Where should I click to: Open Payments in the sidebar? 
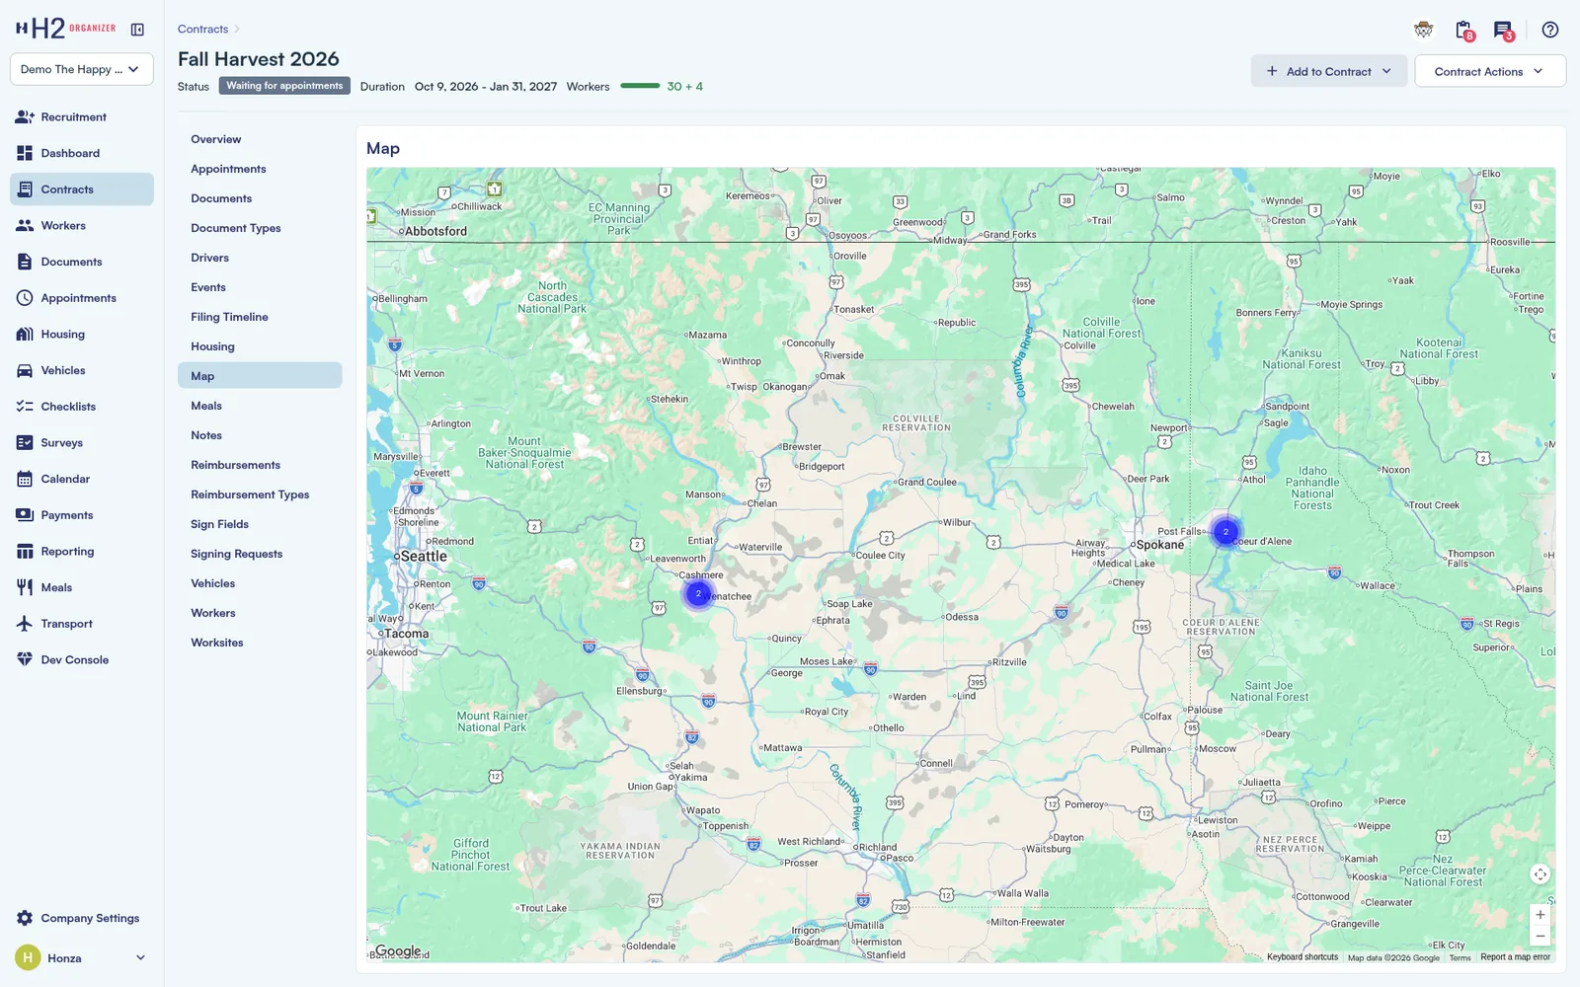point(82,515)
